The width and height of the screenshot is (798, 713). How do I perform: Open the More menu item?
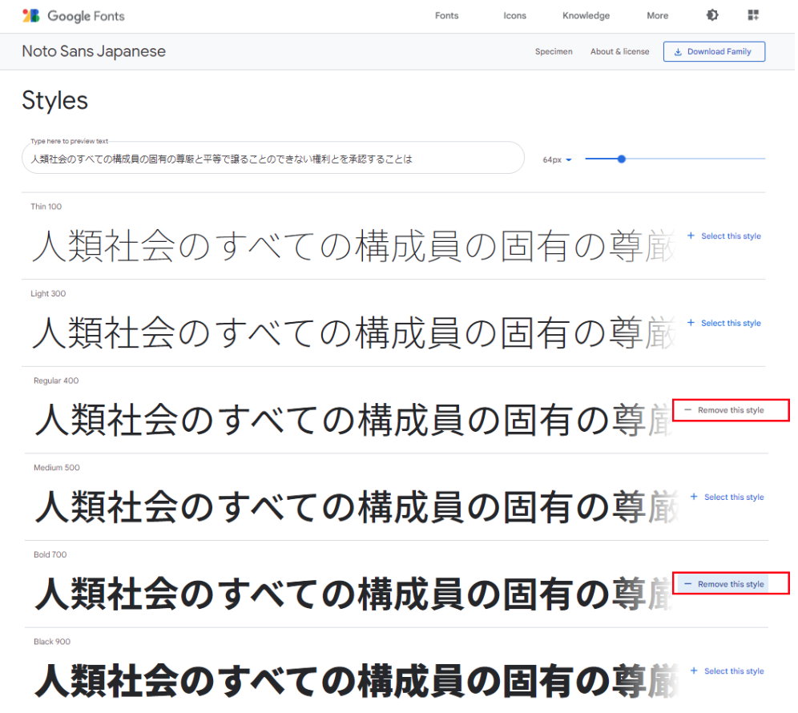(658, 16)
